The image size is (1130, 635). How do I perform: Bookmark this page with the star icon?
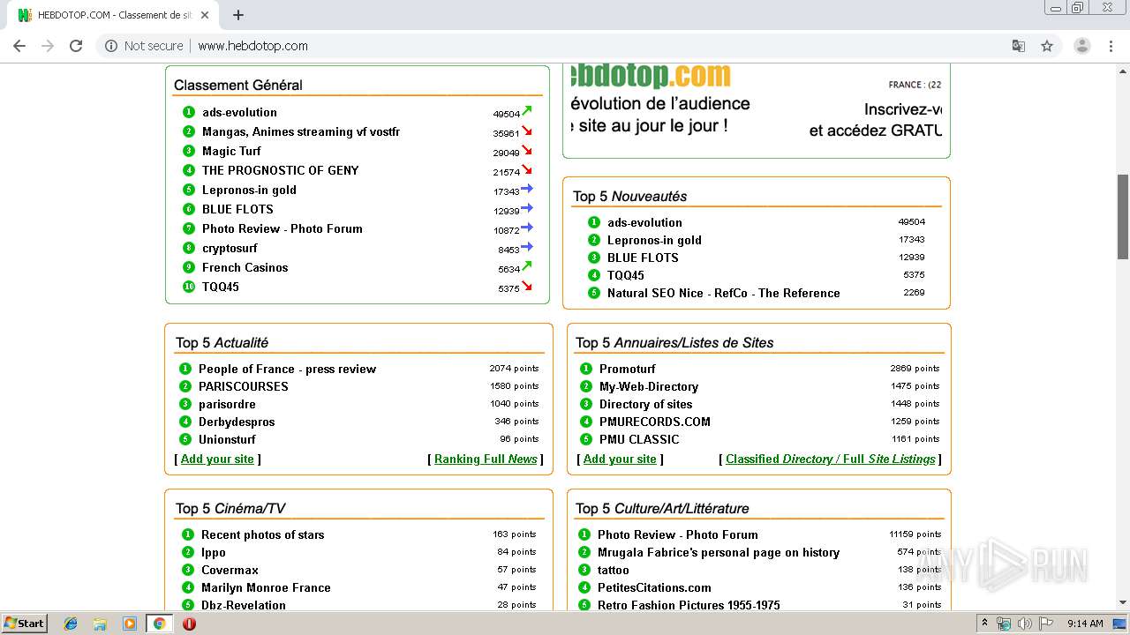click(1047, 46)
